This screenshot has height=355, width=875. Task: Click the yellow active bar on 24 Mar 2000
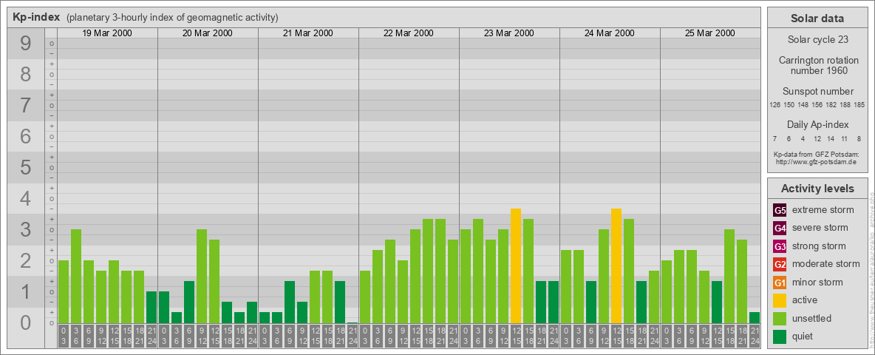tap(616, 266)
